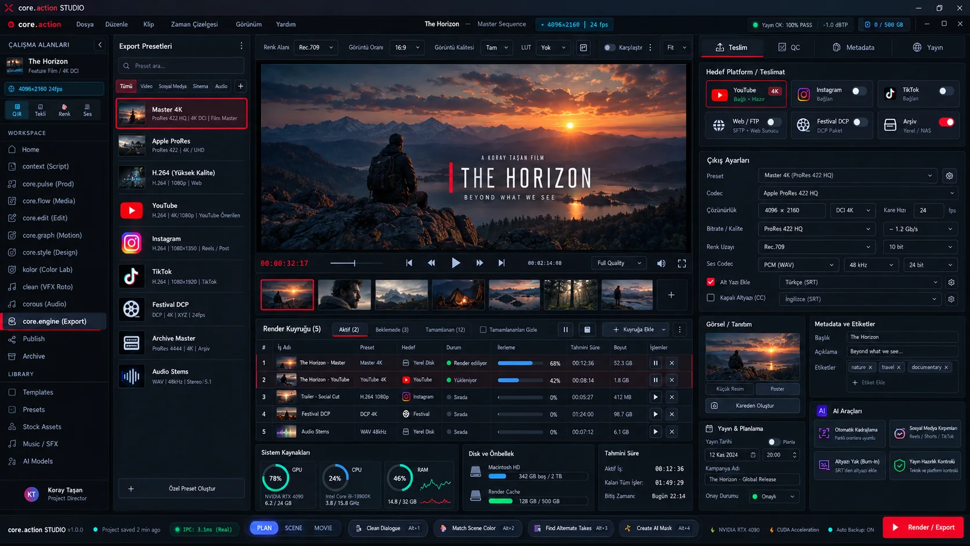
Task: Enter fullscreen preview mode
Action: (682, 263)
